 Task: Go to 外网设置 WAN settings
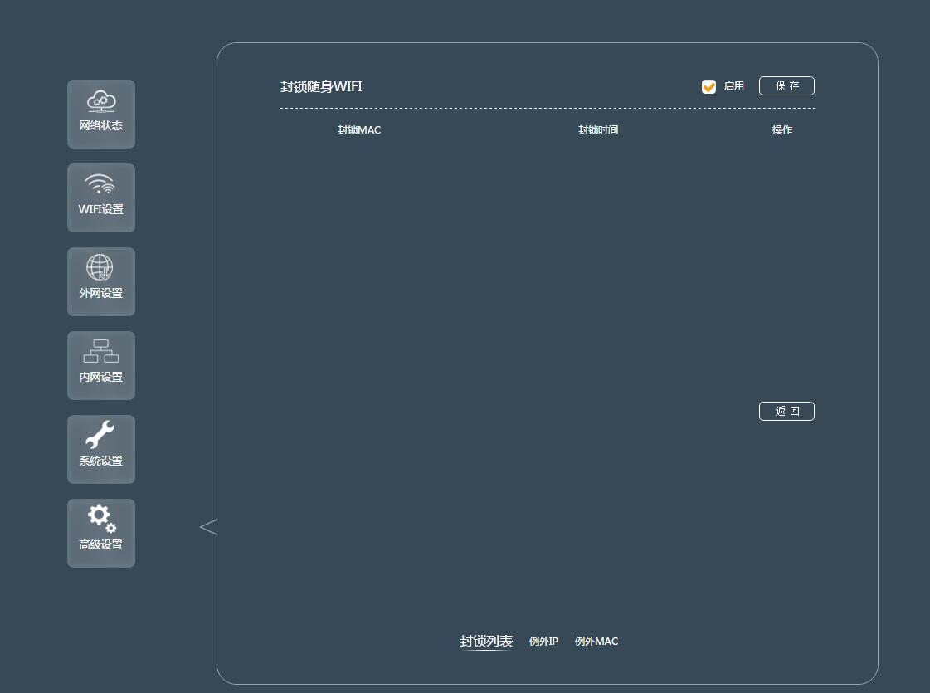101,281
